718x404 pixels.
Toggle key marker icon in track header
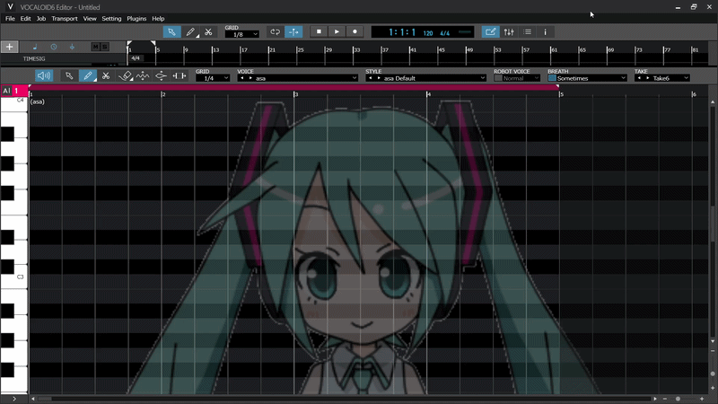(72, 47)
